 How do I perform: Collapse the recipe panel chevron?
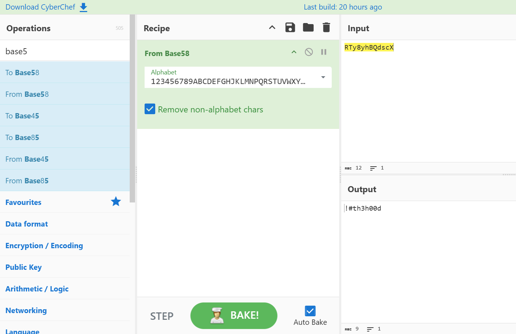pos(272,27)
